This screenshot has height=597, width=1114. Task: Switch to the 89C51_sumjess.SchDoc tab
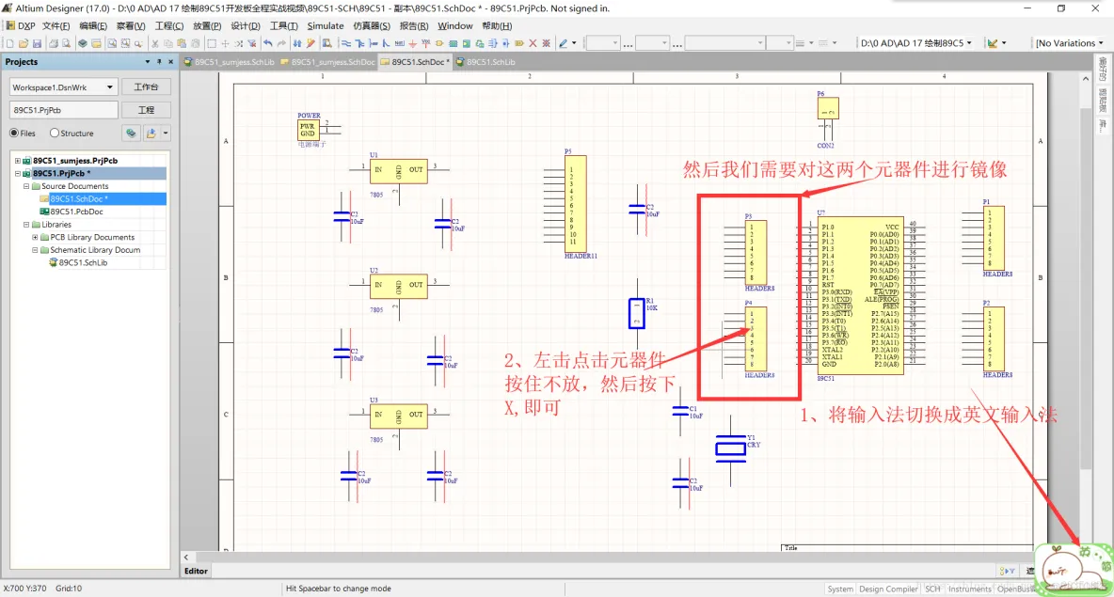pos(327,62)
